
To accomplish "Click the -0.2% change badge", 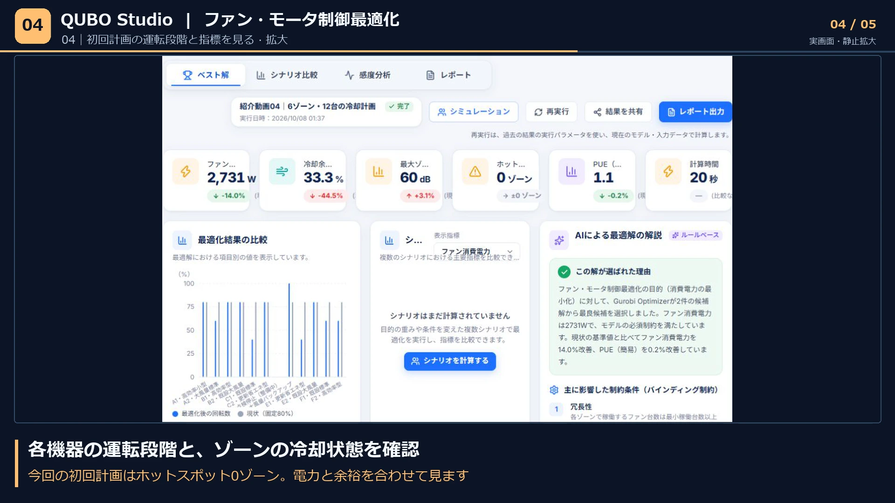I will (614, 196).
